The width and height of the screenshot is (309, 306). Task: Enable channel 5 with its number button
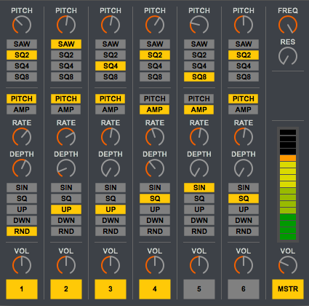(x=199, y=289)
